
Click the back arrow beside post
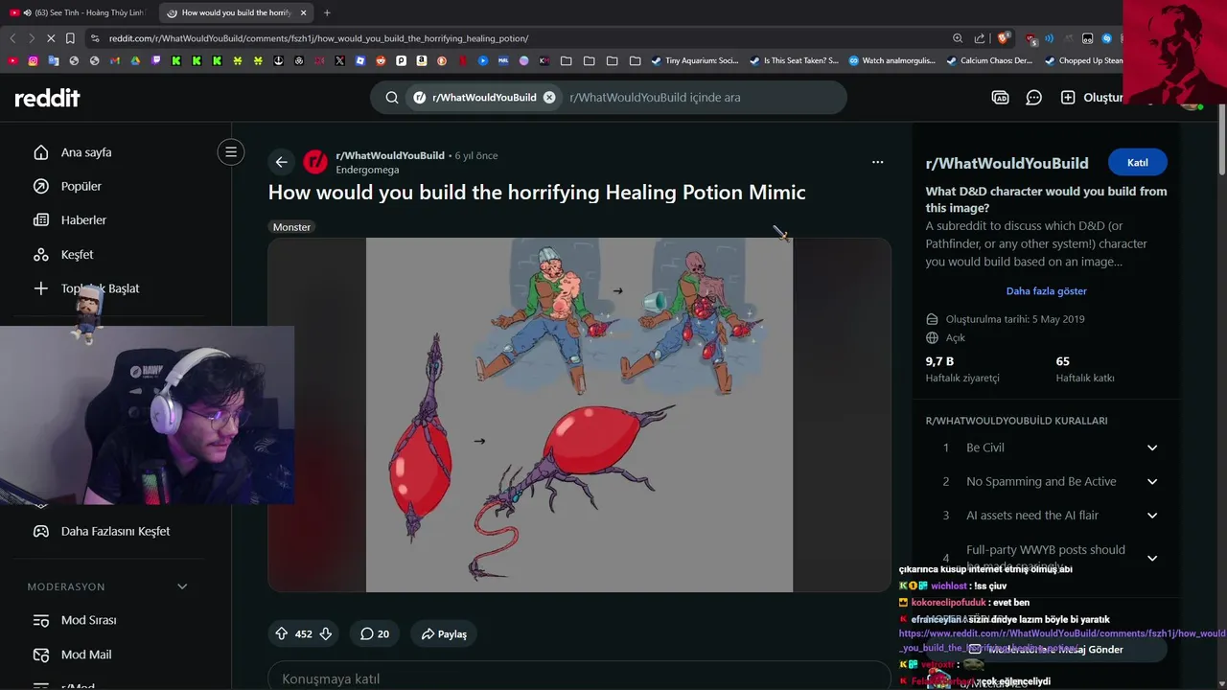pyautogui.click(x=281, y=162)
